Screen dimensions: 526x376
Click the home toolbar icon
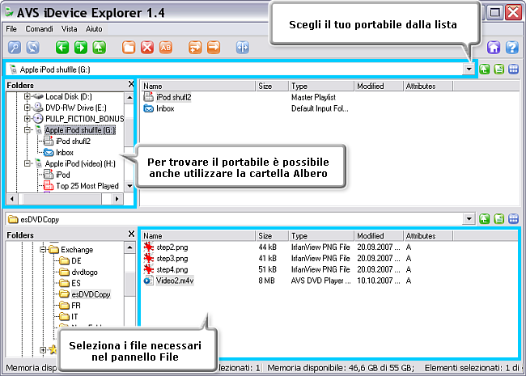pyautogui.click(x=494, y=48)
